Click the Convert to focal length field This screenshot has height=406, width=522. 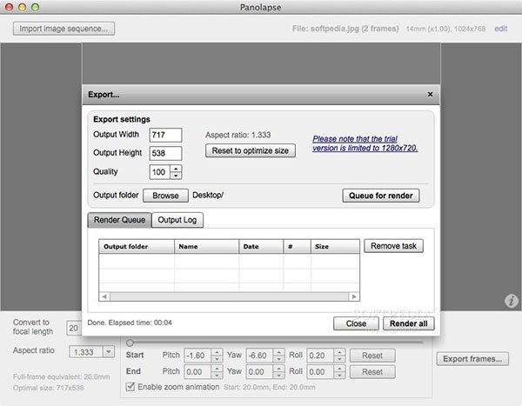[74, 328]
